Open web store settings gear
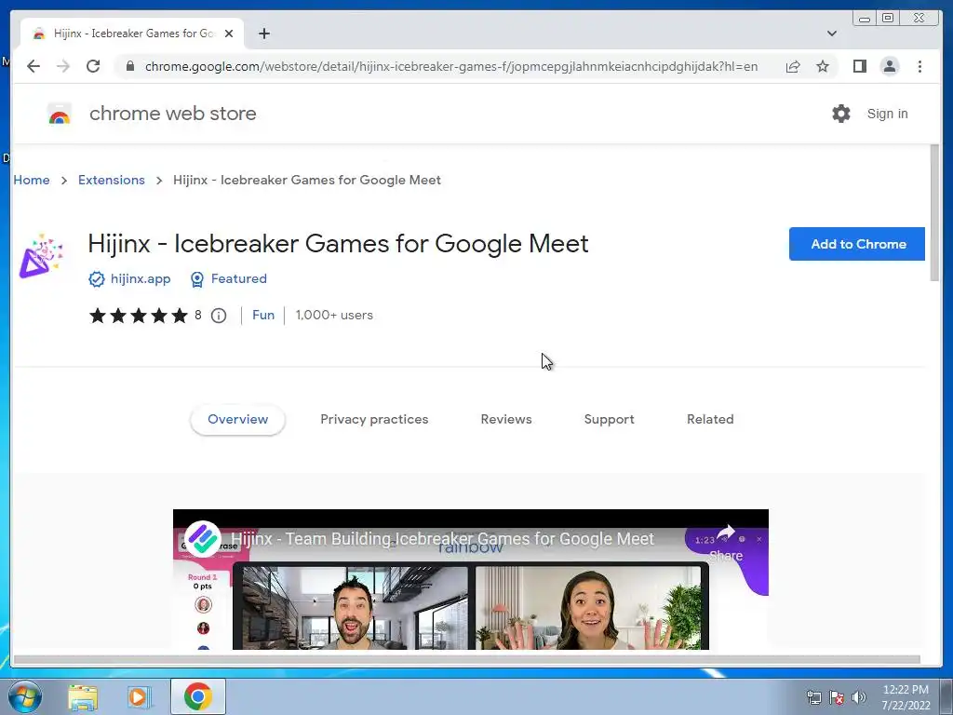The image size is (953, 715). click(841, 114)
